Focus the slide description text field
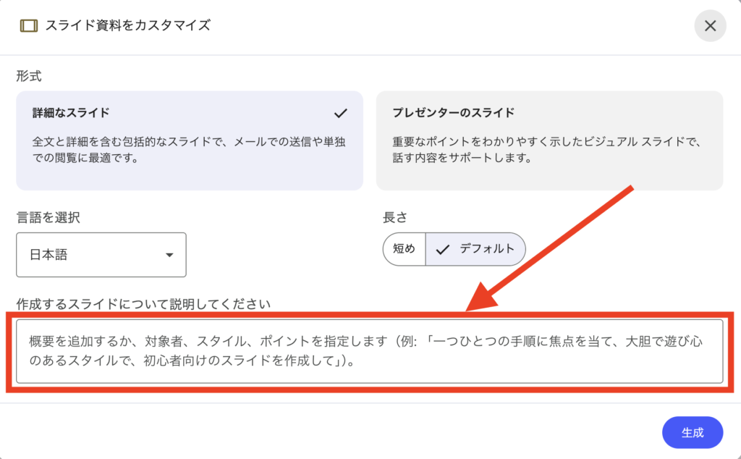Viewport: 741px width, 459px height. click(369, 351)
